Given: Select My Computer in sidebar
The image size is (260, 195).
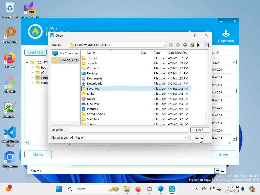Looking at the screenshot, I should (65, 53).
